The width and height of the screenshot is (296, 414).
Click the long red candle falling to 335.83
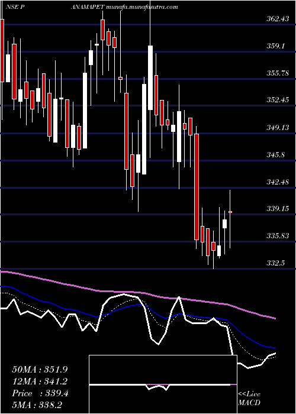pos(197,187)
